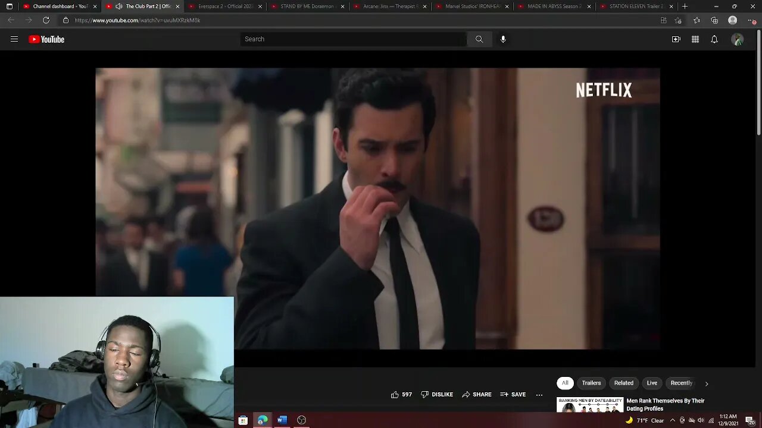The width and height of the screenshot is (762, 428).
Task: Switch to MADE IN ABYSS Season tab
Action: click(x=555, y=7)
